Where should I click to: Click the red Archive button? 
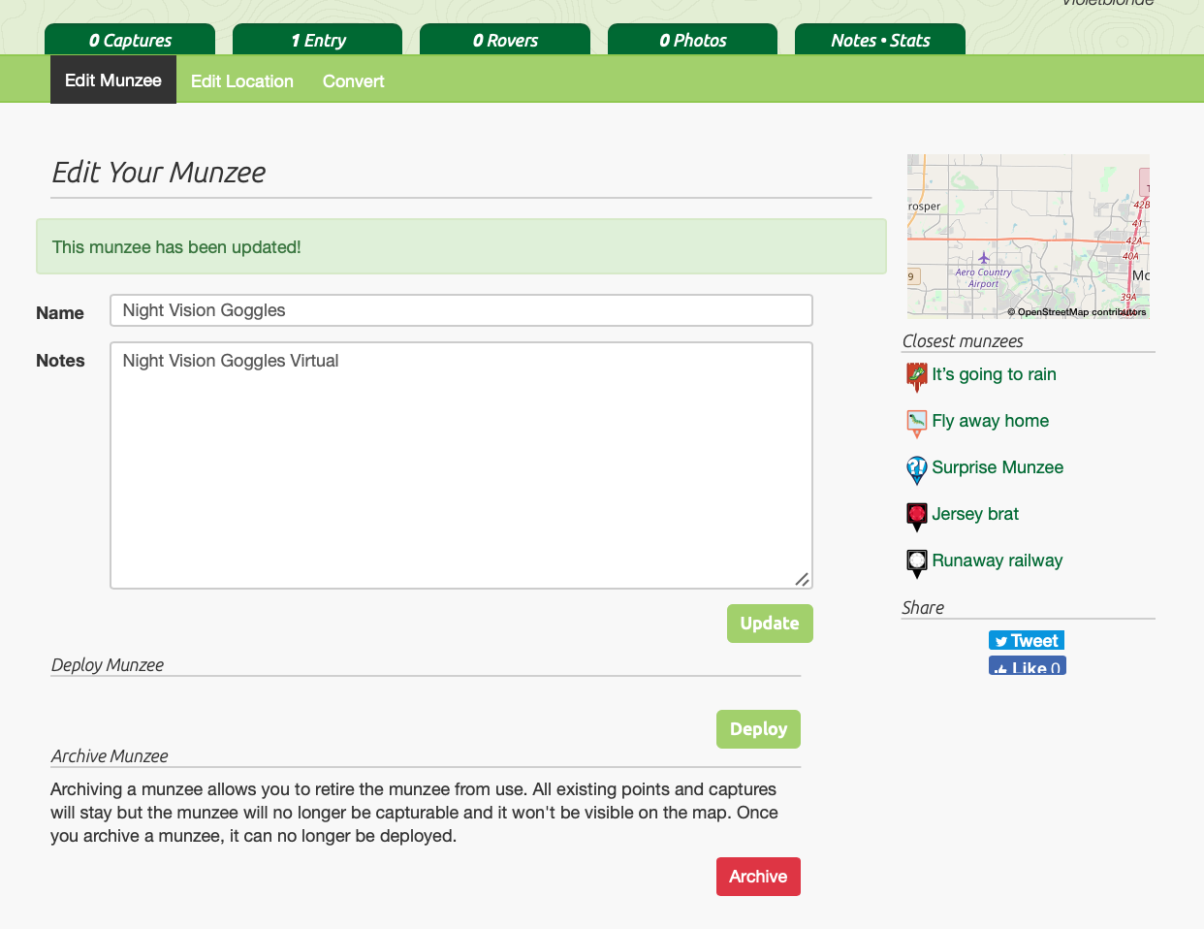(758, 877)
